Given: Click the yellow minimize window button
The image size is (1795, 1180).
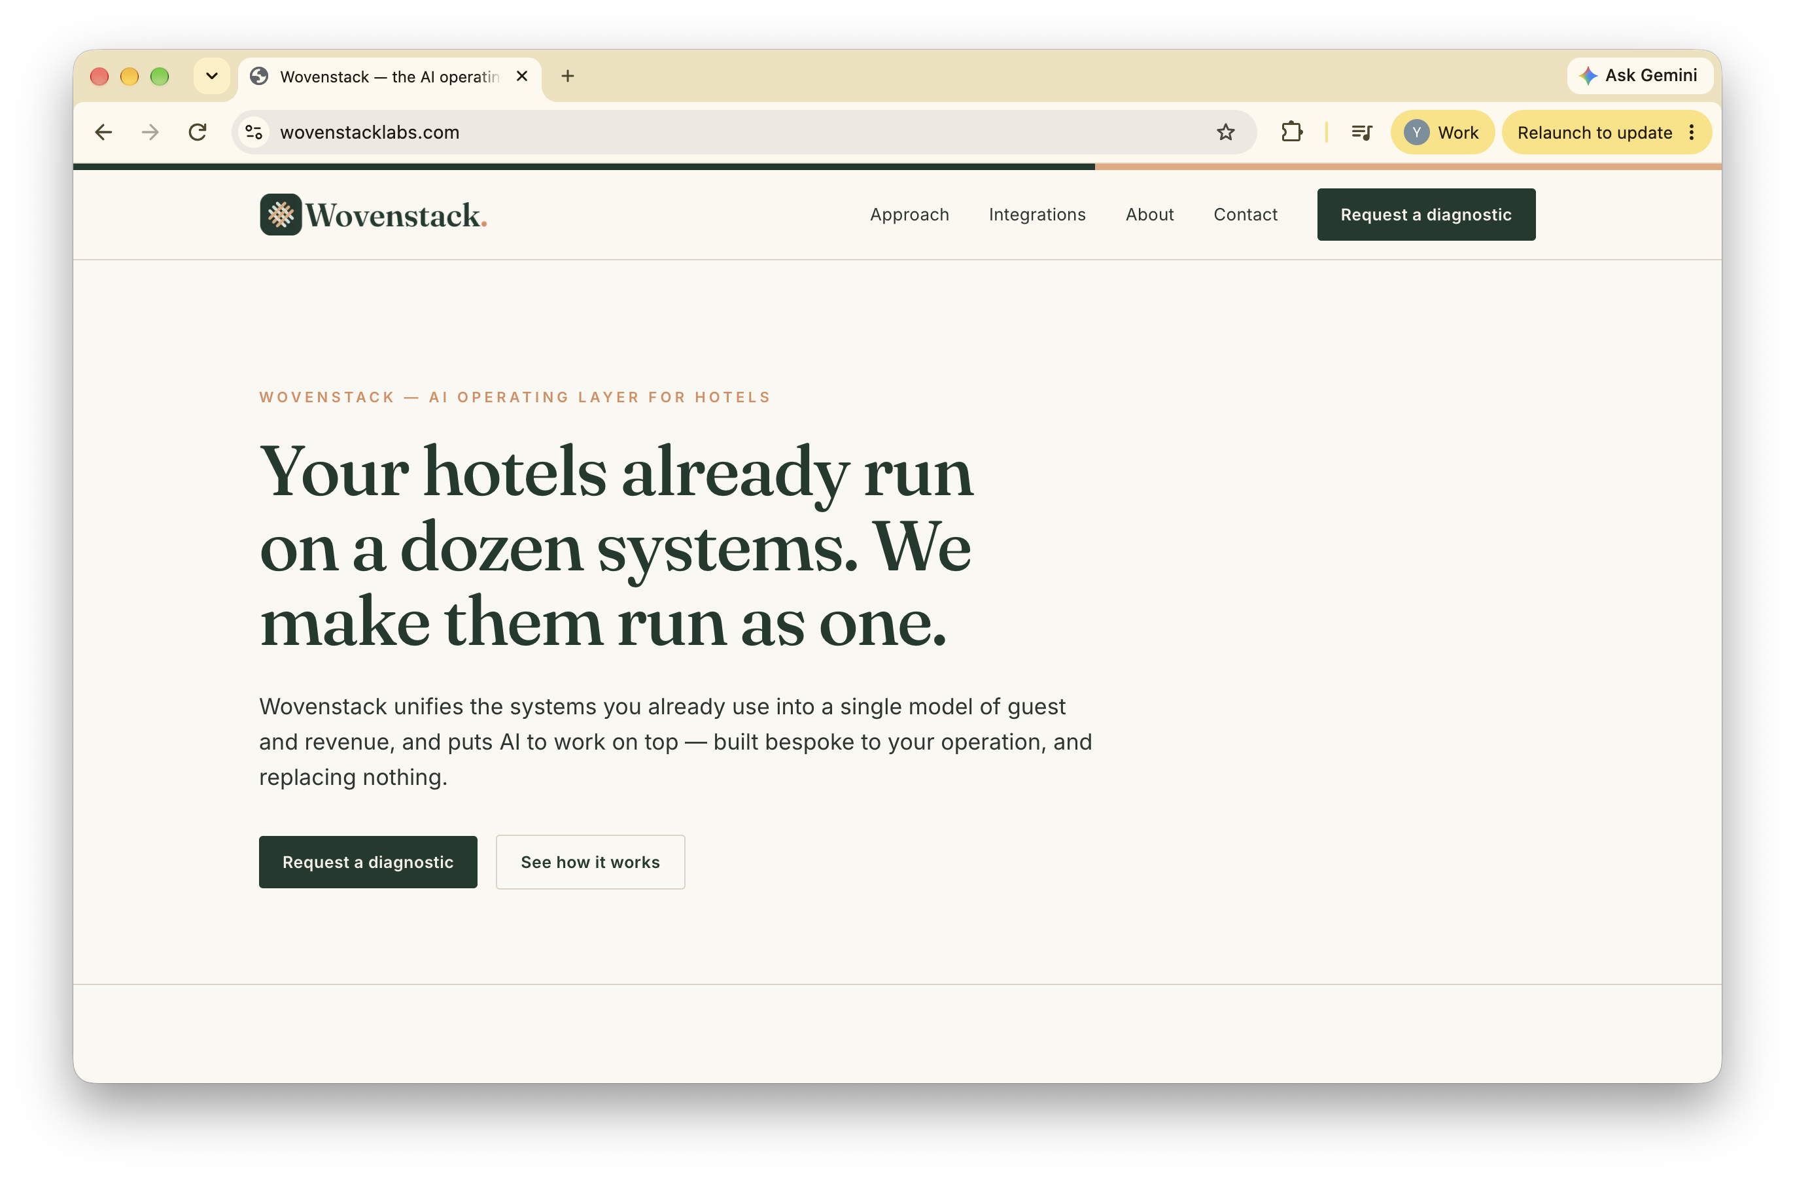Looking at the screenshot, I should click(129, 76).
